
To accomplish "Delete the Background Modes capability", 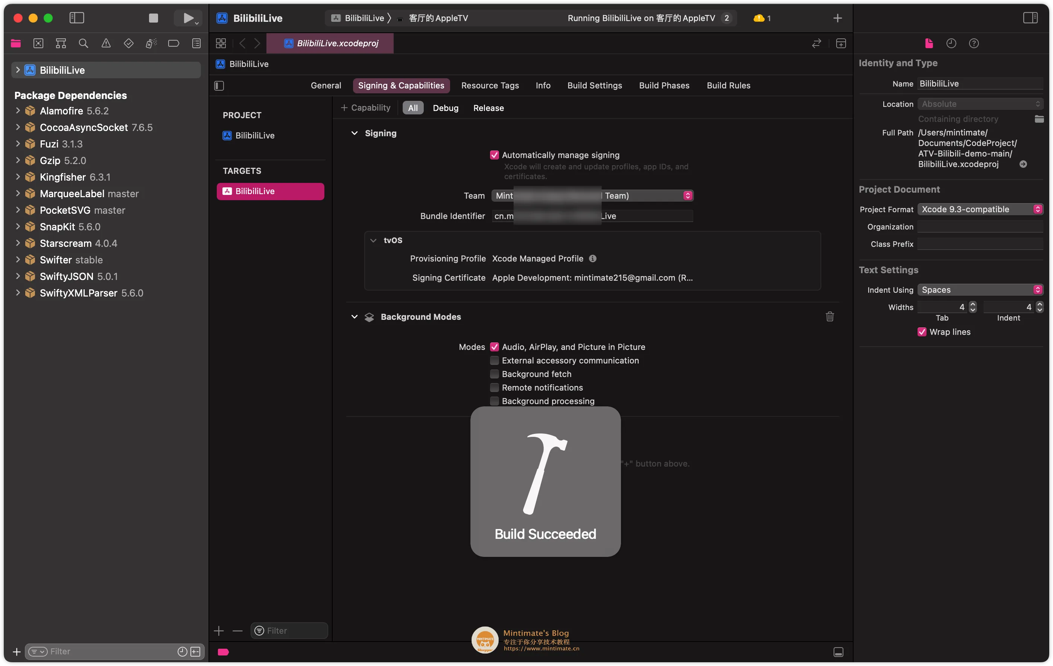I will (829, 316).
